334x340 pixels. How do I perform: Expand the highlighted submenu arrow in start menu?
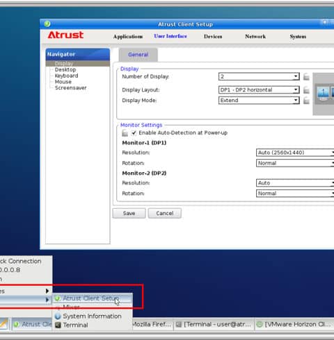pos(47,300)
